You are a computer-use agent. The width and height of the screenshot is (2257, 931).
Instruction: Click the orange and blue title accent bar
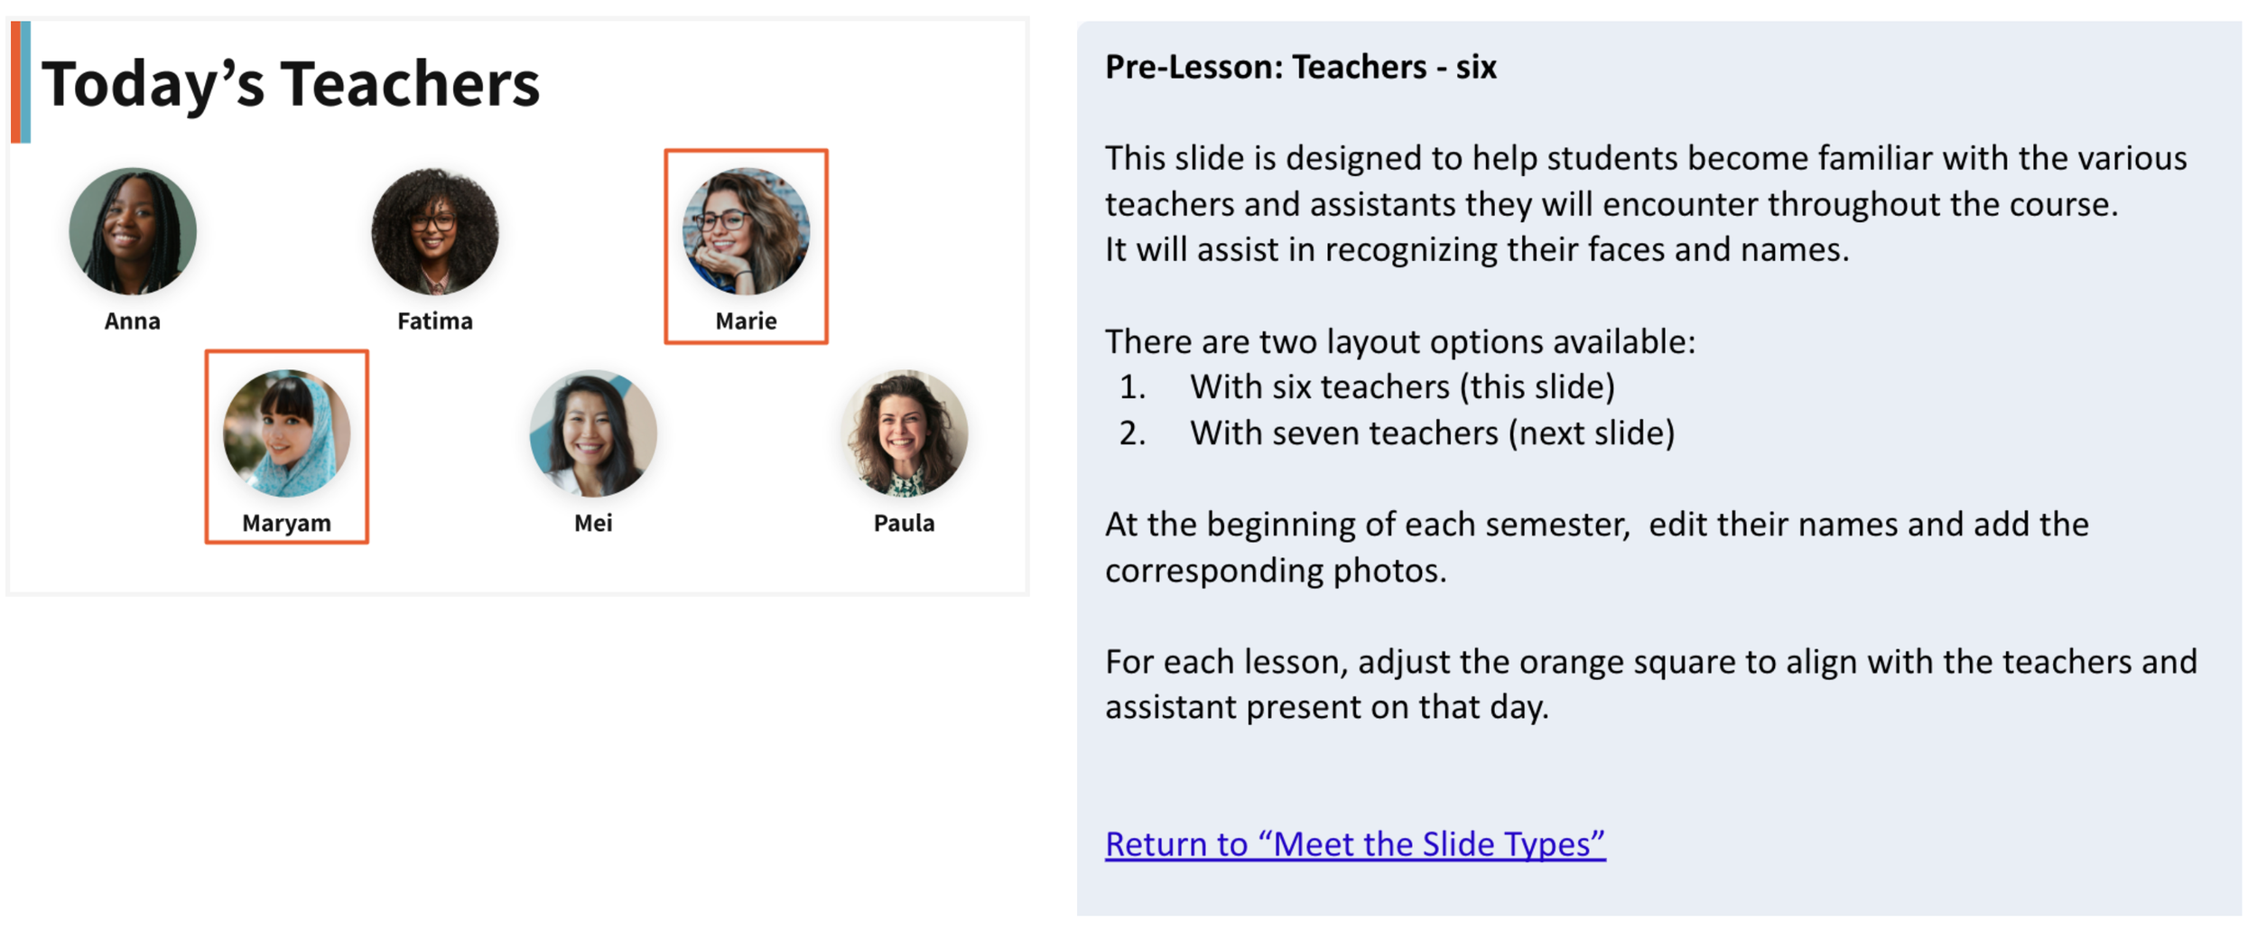21,82
